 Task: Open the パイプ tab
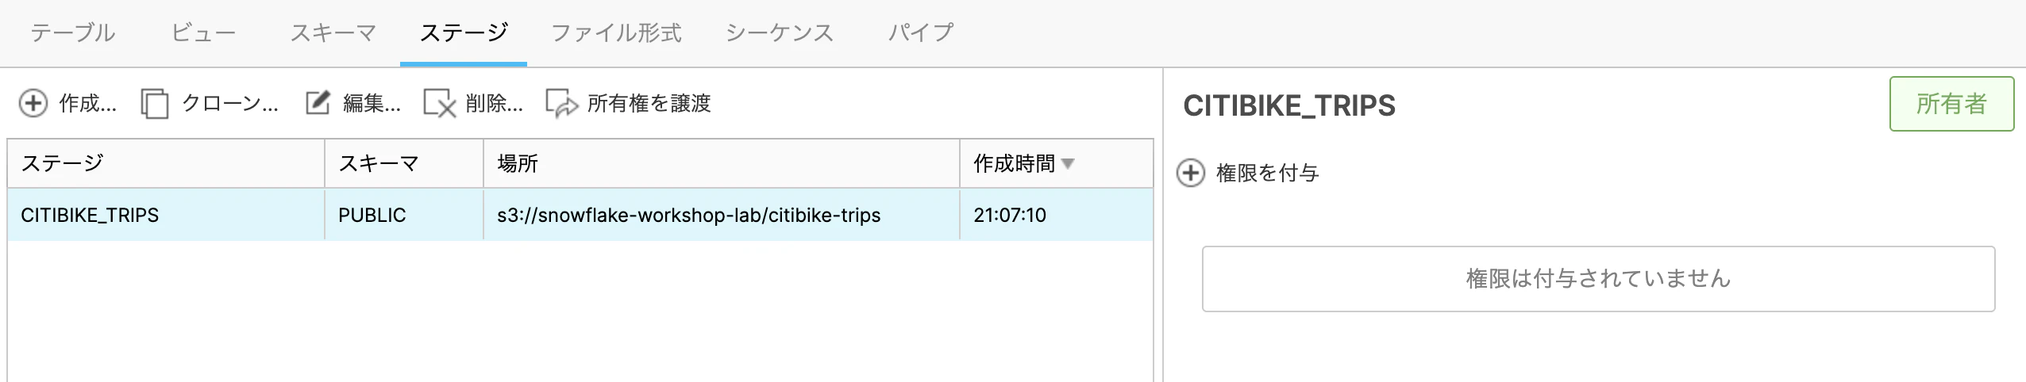click(x=921, y=32)
